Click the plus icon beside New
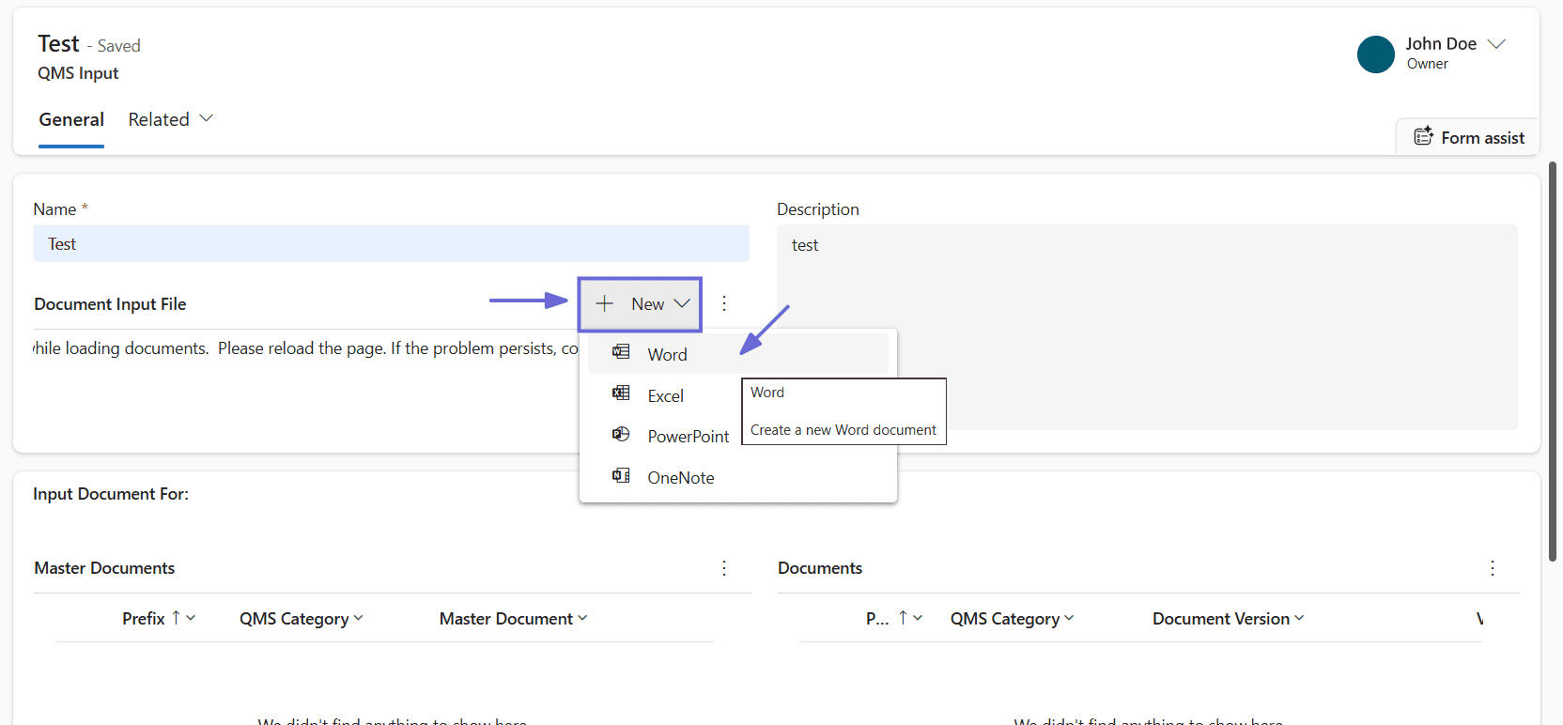Screen dimensions: 1563x725 pos(604,303)
